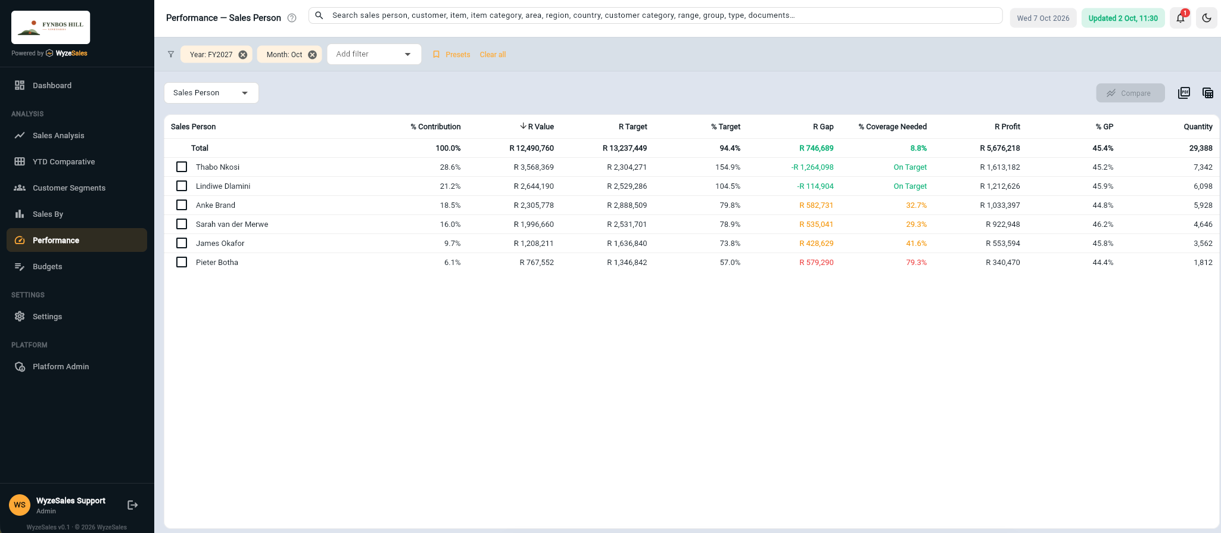Focus the global search field
This screenshot has height=533, width=1221.
655,15
